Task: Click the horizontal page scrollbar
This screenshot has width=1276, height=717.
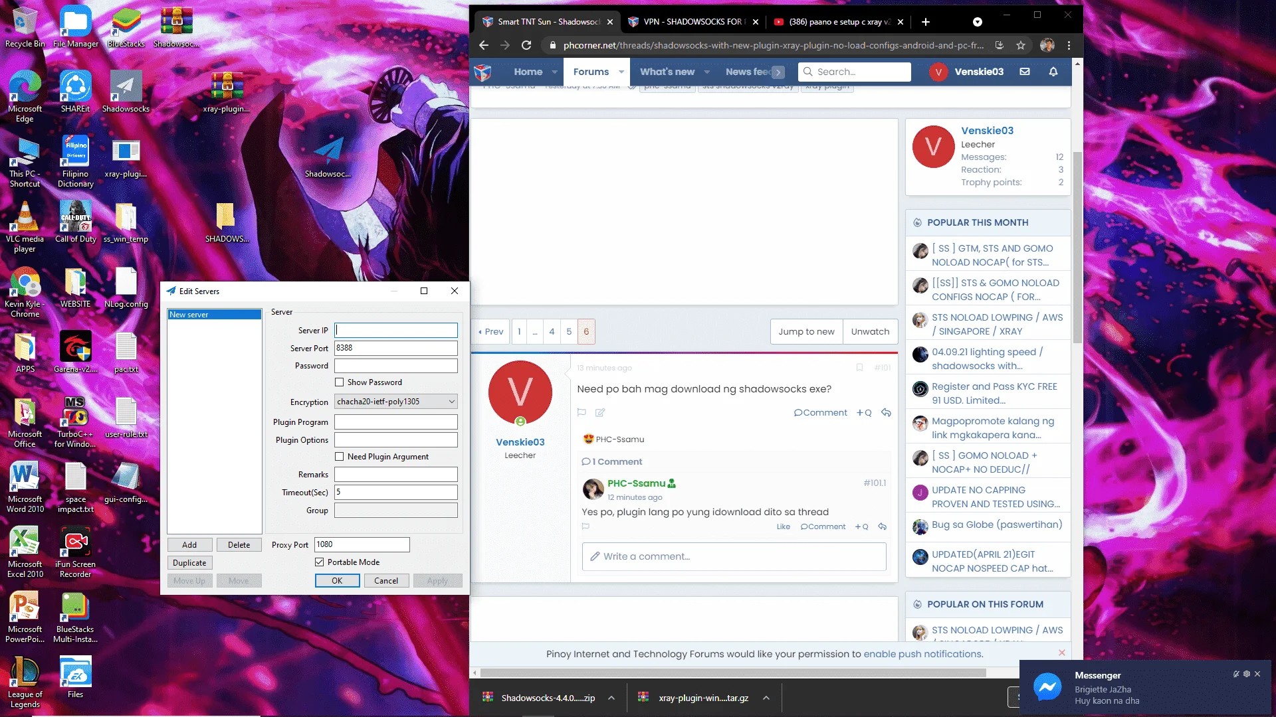Action: point(733,673)
